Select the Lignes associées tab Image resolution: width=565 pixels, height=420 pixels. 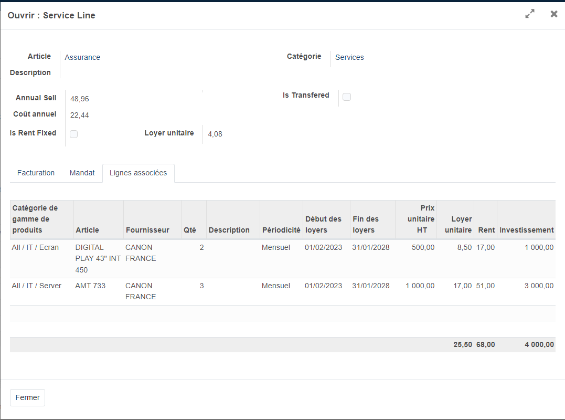coord(138,173)
